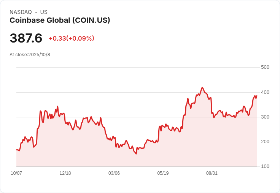Click the 100 y-axis label

point(265,166)
